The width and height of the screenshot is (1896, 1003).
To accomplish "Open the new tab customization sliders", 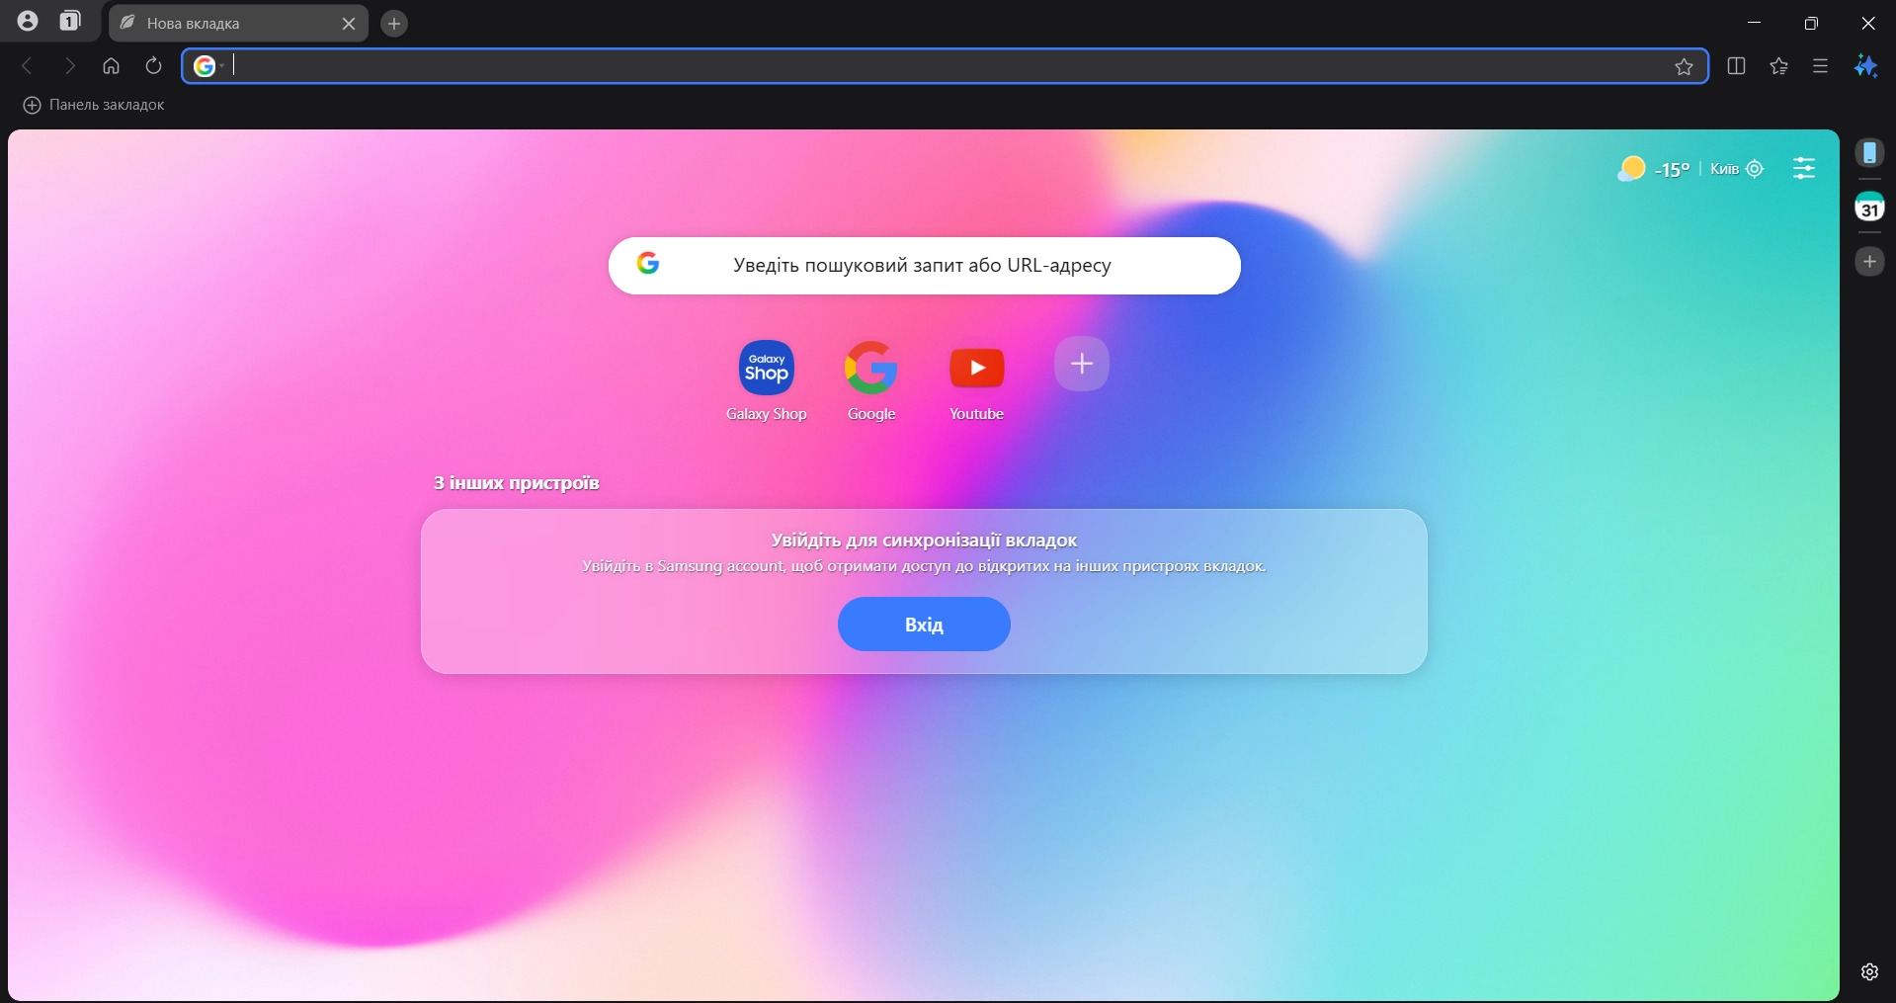I will pyautogui.click(x=1803, y=169).
